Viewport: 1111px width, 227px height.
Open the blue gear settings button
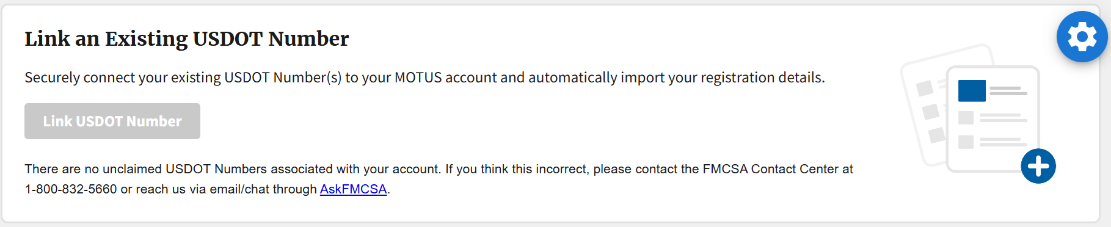coord(1082,37)
